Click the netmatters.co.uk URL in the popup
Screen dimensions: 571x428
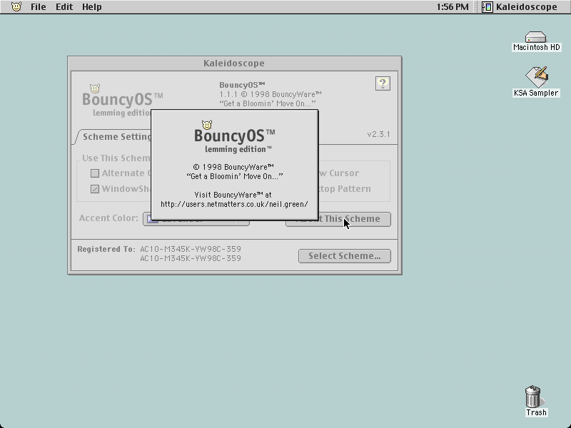coord(235,204)
